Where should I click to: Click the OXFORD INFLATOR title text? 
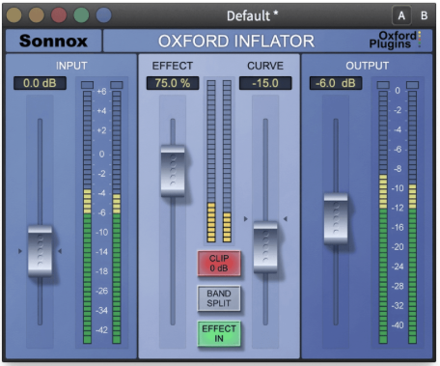pyautogui.click(x=236, y=42)
